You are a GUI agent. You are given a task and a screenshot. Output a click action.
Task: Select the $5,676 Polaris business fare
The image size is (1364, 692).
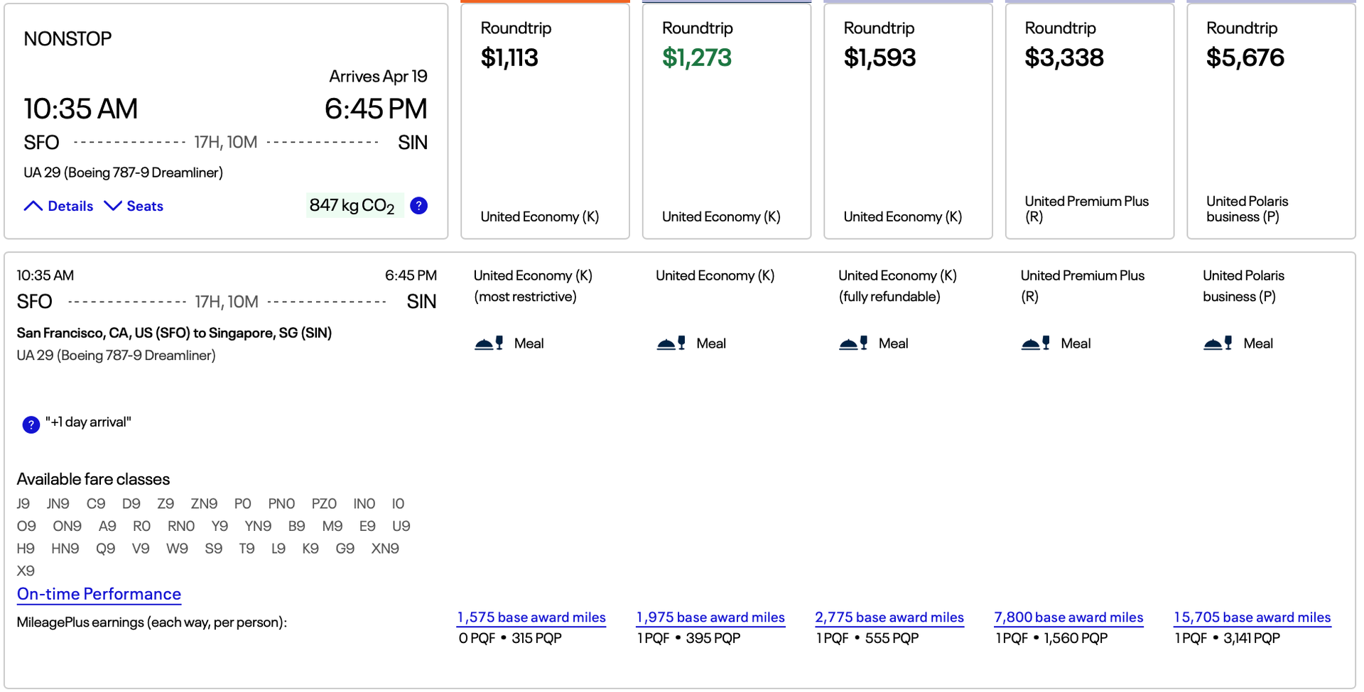point(1271,121)
